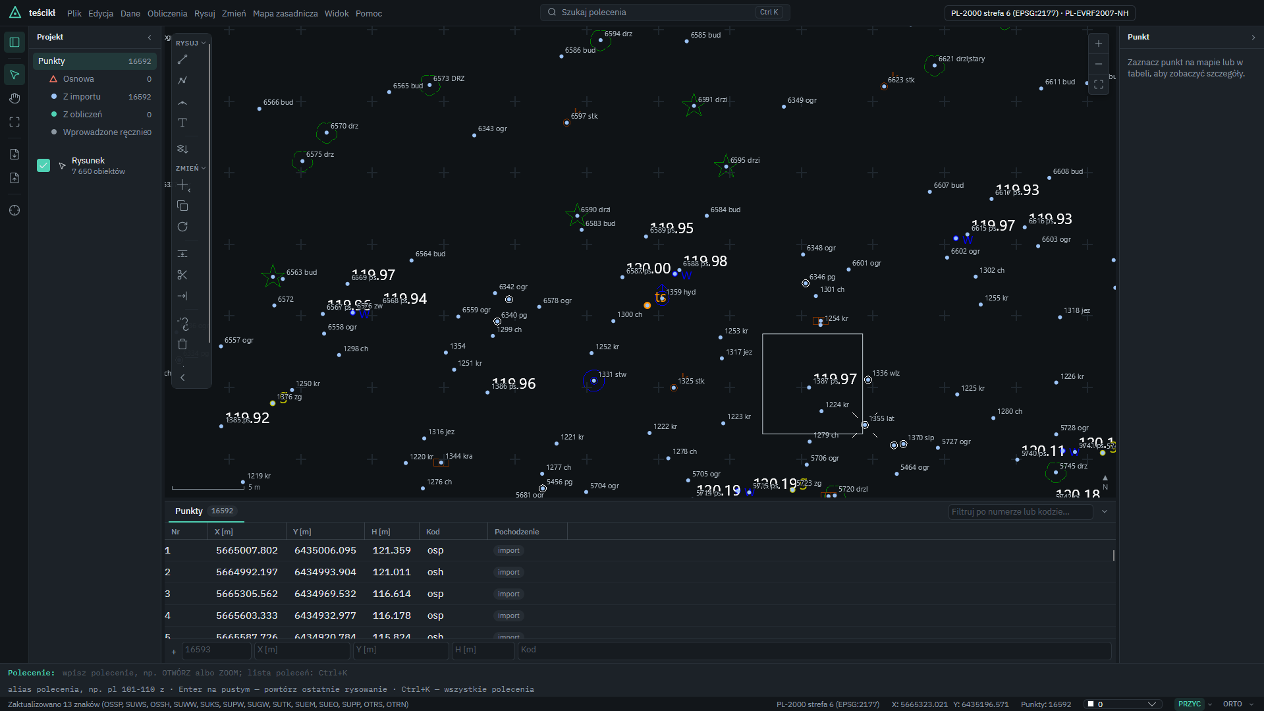This screenshot has height=711, width=1264.
Task: Sort by the Pochodzenie column header
Action: point(527,532)
